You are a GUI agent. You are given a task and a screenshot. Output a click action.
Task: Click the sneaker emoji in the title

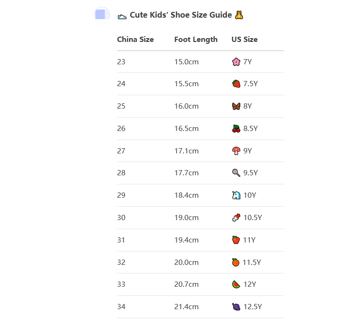pos(122,16)
